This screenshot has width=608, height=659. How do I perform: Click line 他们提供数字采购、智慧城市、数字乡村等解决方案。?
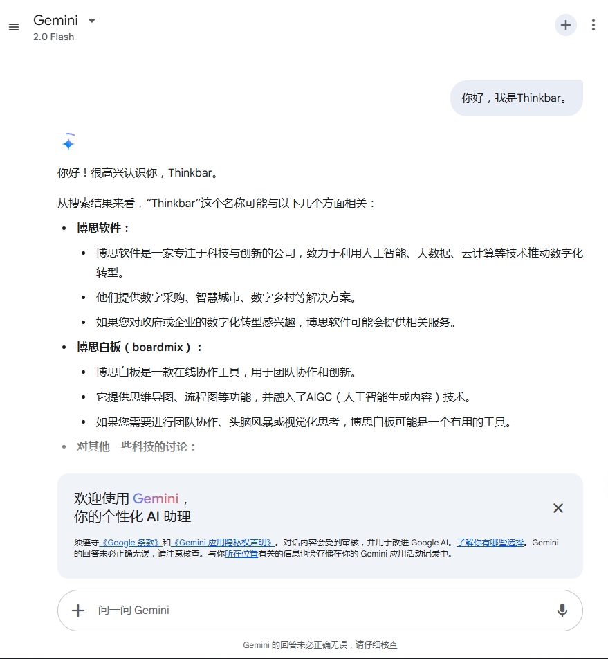[228, 298]
